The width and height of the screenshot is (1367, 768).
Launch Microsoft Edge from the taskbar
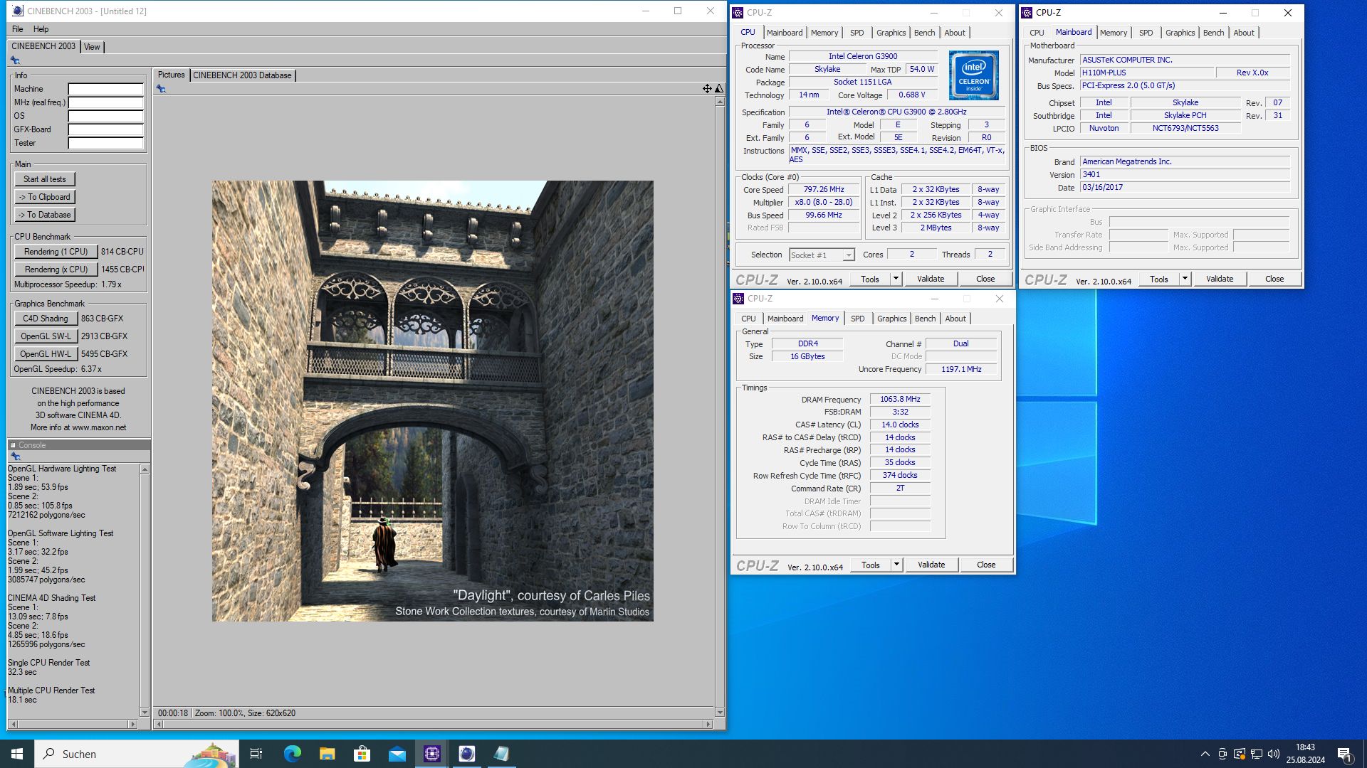pyautogui.click(x=292, y=754)
